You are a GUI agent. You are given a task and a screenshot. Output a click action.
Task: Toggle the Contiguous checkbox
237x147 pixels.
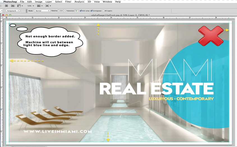pyautogui.click(x=91, y=11)
